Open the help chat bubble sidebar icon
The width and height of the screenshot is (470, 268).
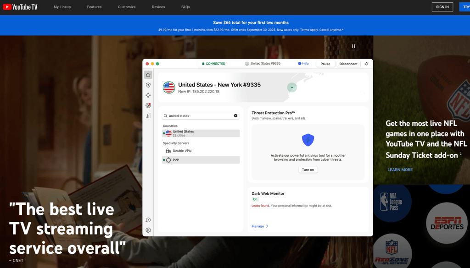point(148,220)
